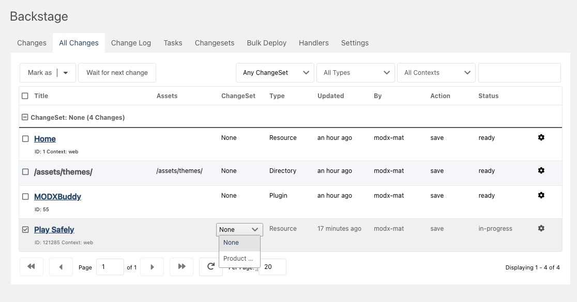Switch to the All Changes tab
Viewport: 577px width, 302px height.
[x=79, y=43]
